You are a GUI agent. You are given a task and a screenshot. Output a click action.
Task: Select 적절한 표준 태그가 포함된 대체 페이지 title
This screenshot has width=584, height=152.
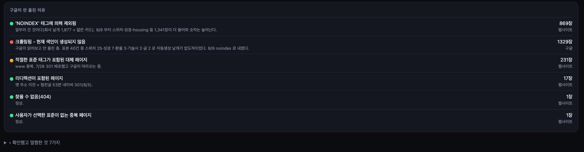(51, 60)
